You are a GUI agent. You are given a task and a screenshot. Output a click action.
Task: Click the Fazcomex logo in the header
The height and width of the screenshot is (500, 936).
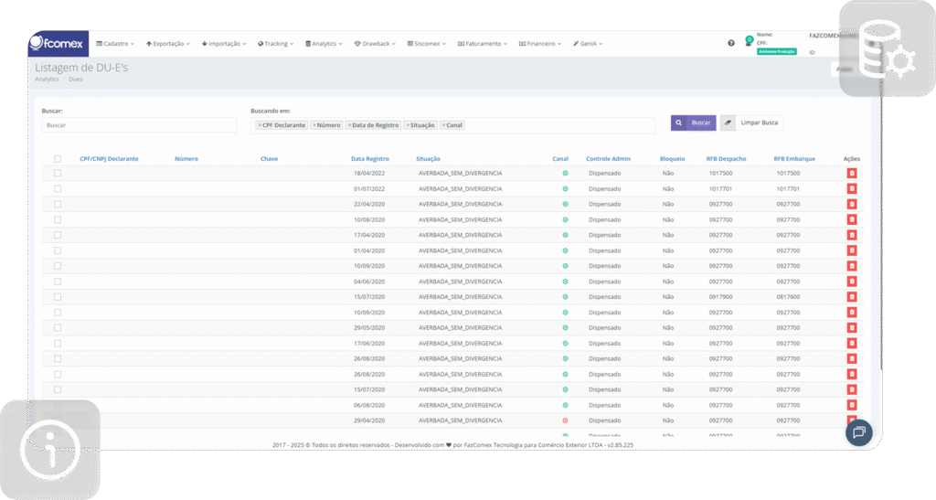click(x=58, y=43)
